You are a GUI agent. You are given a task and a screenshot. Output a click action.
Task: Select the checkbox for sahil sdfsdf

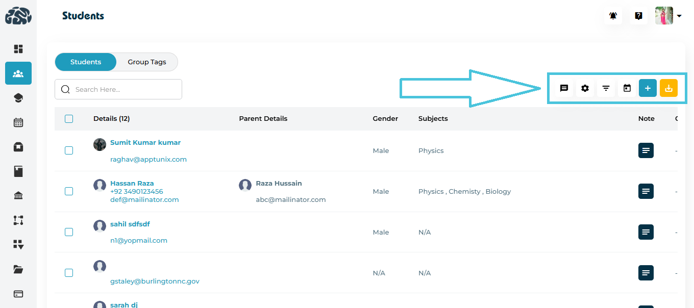pos(69,232)
